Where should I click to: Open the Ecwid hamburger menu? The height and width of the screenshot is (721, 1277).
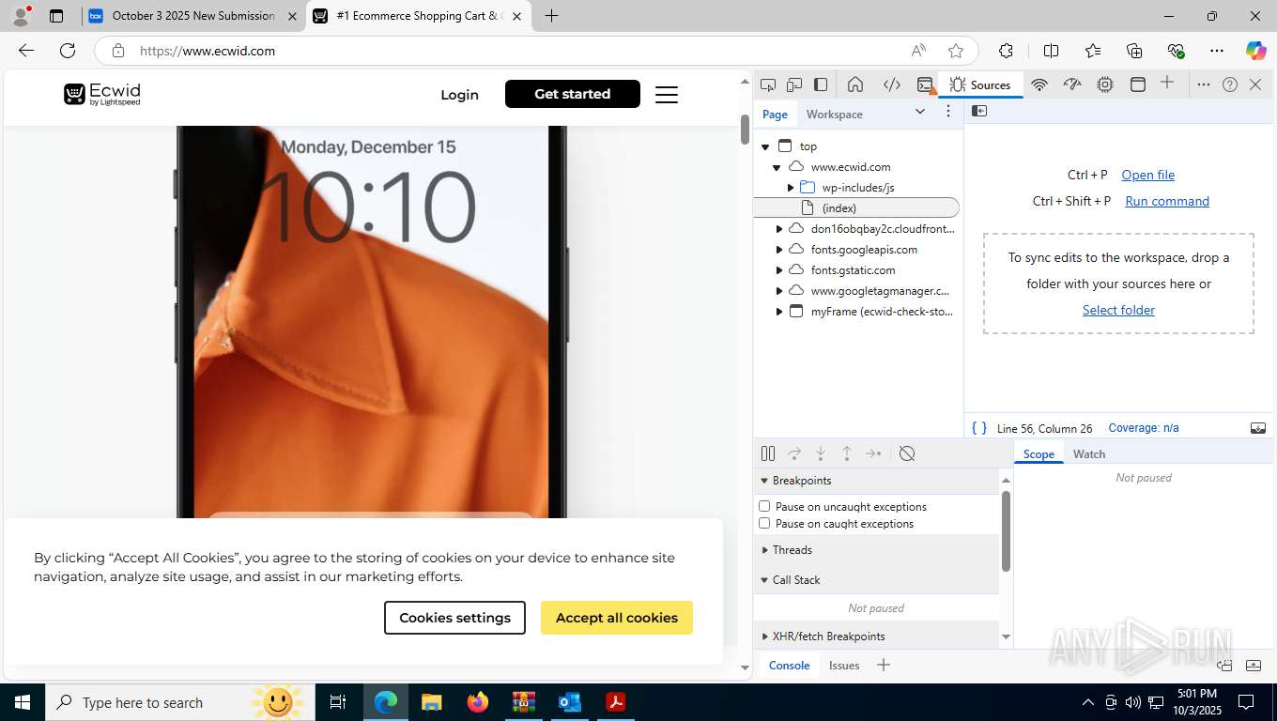(x=667, y=95)
